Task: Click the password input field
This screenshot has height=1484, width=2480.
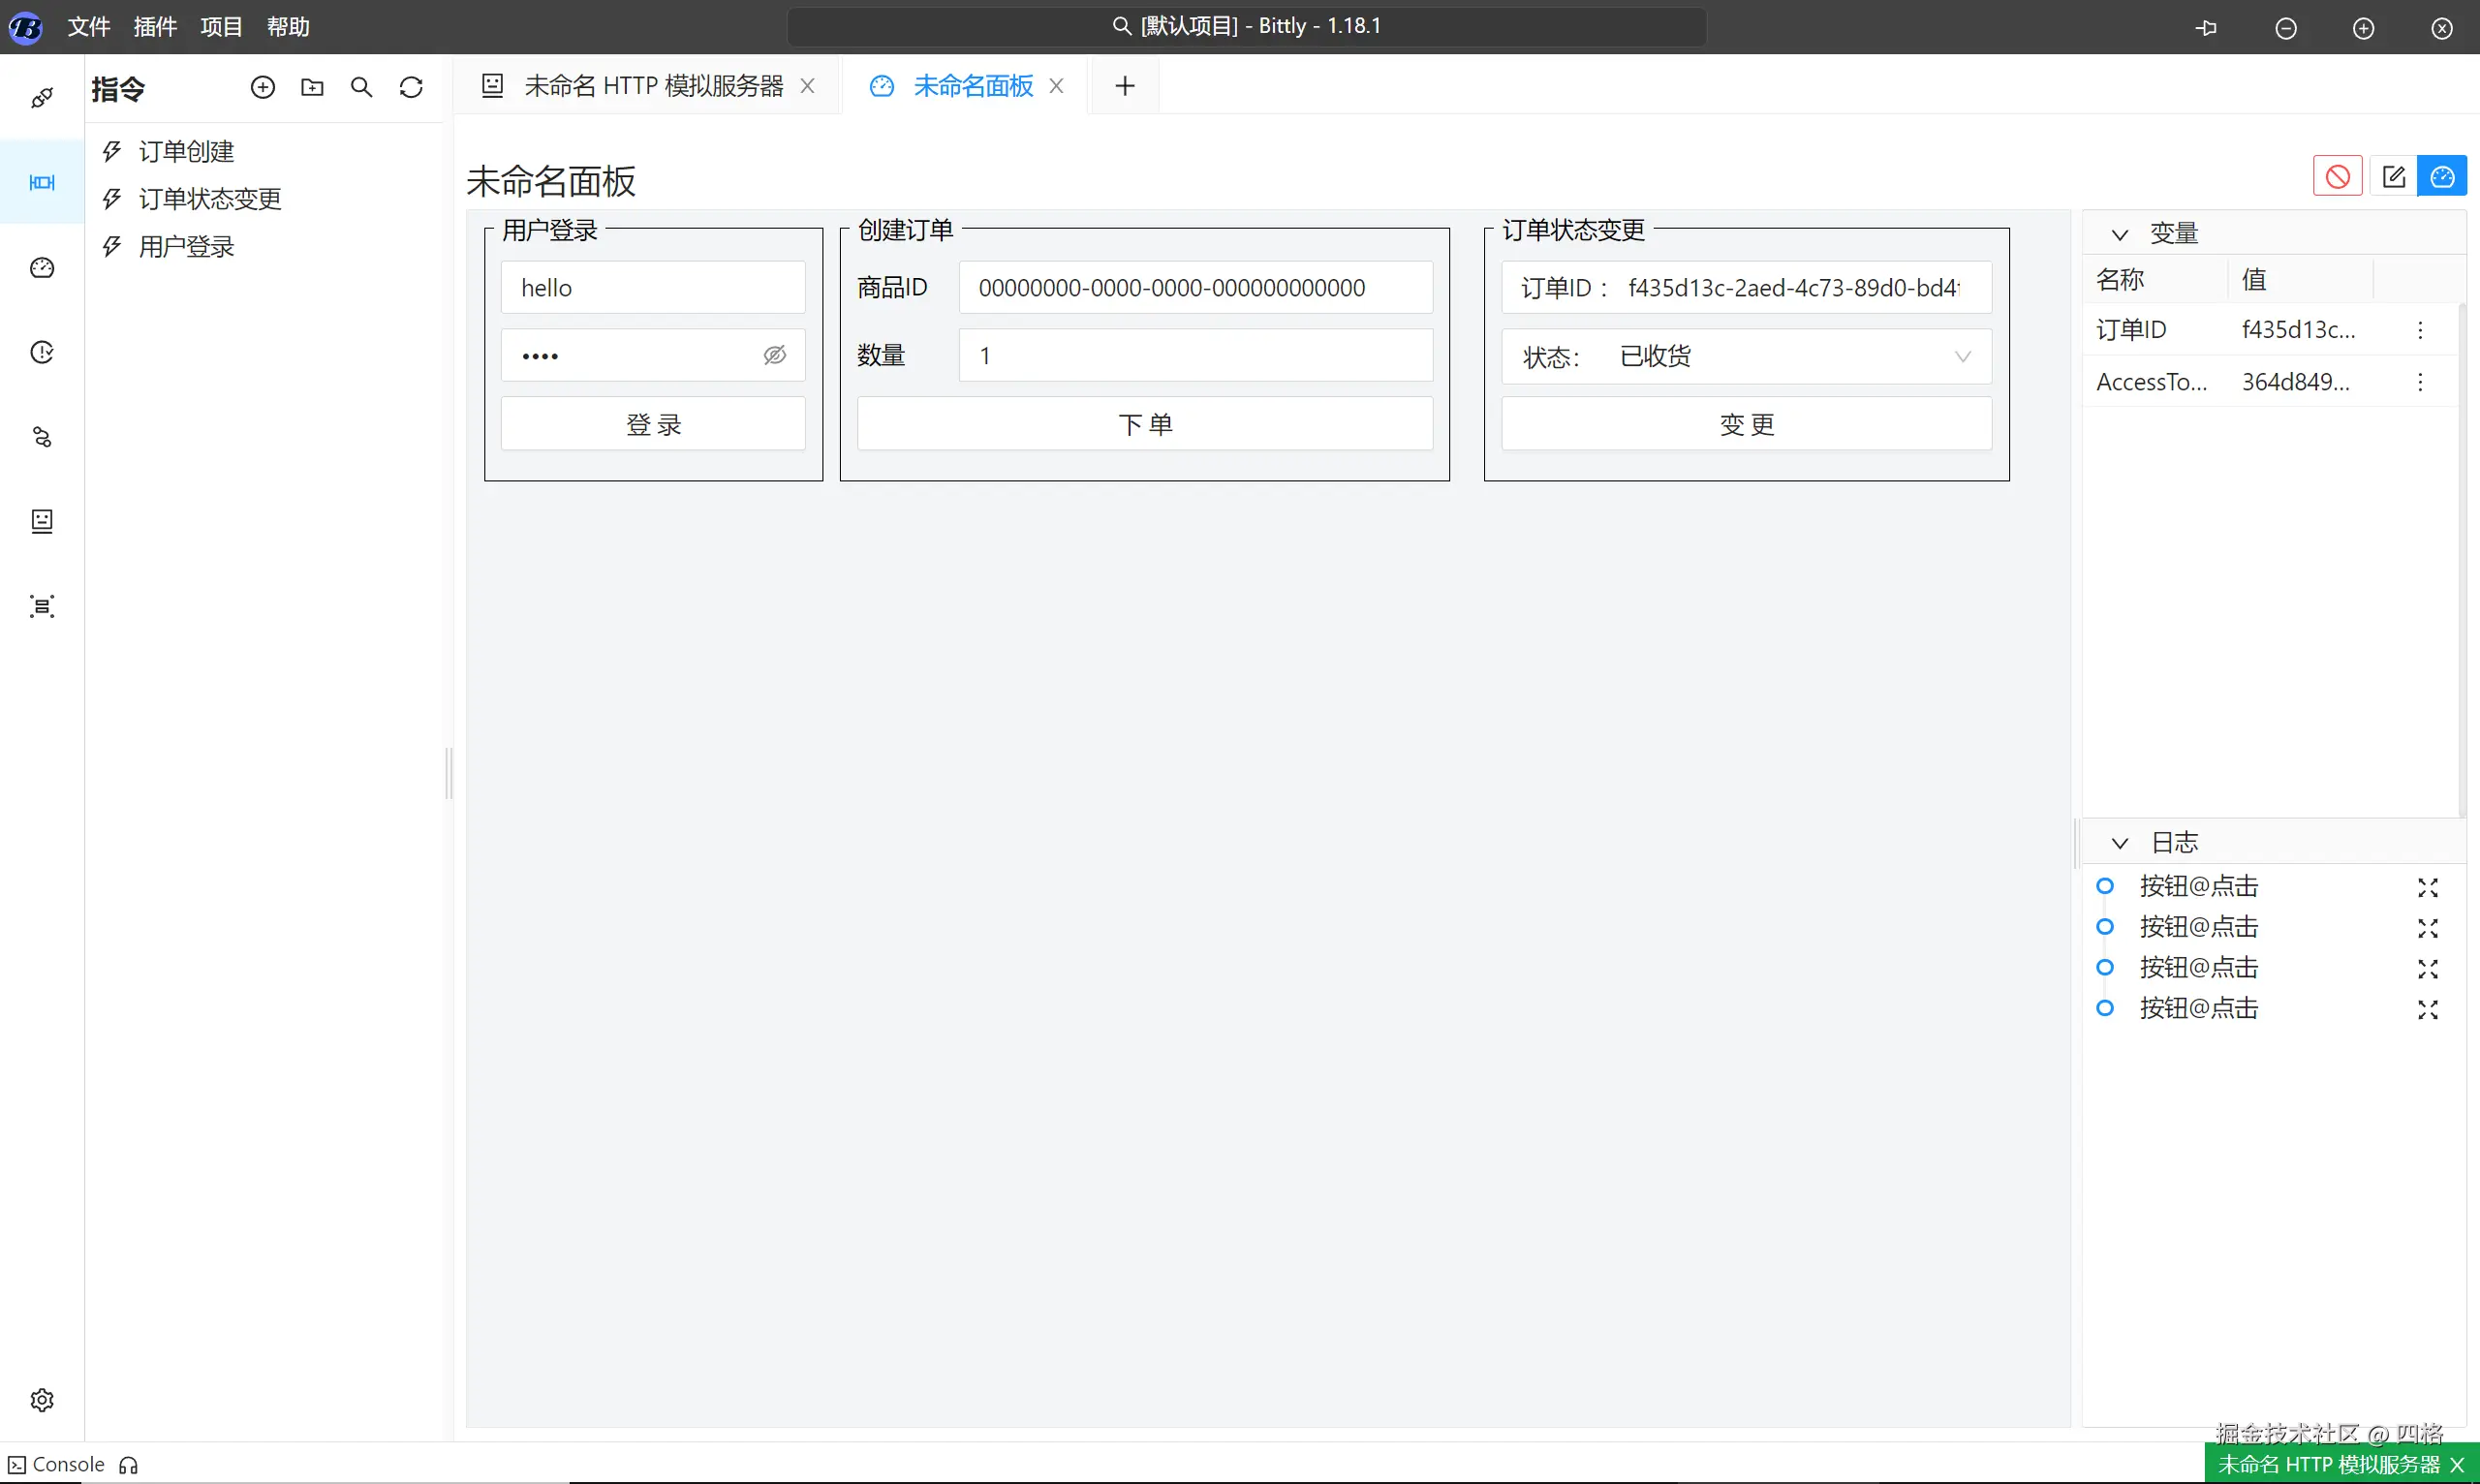Action: coord(653,355)
